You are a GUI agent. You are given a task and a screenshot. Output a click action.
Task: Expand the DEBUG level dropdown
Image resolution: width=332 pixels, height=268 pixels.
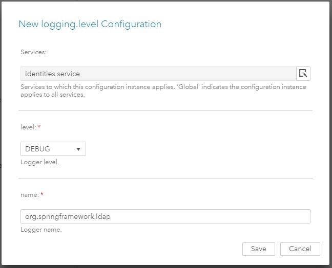point(53,149)
